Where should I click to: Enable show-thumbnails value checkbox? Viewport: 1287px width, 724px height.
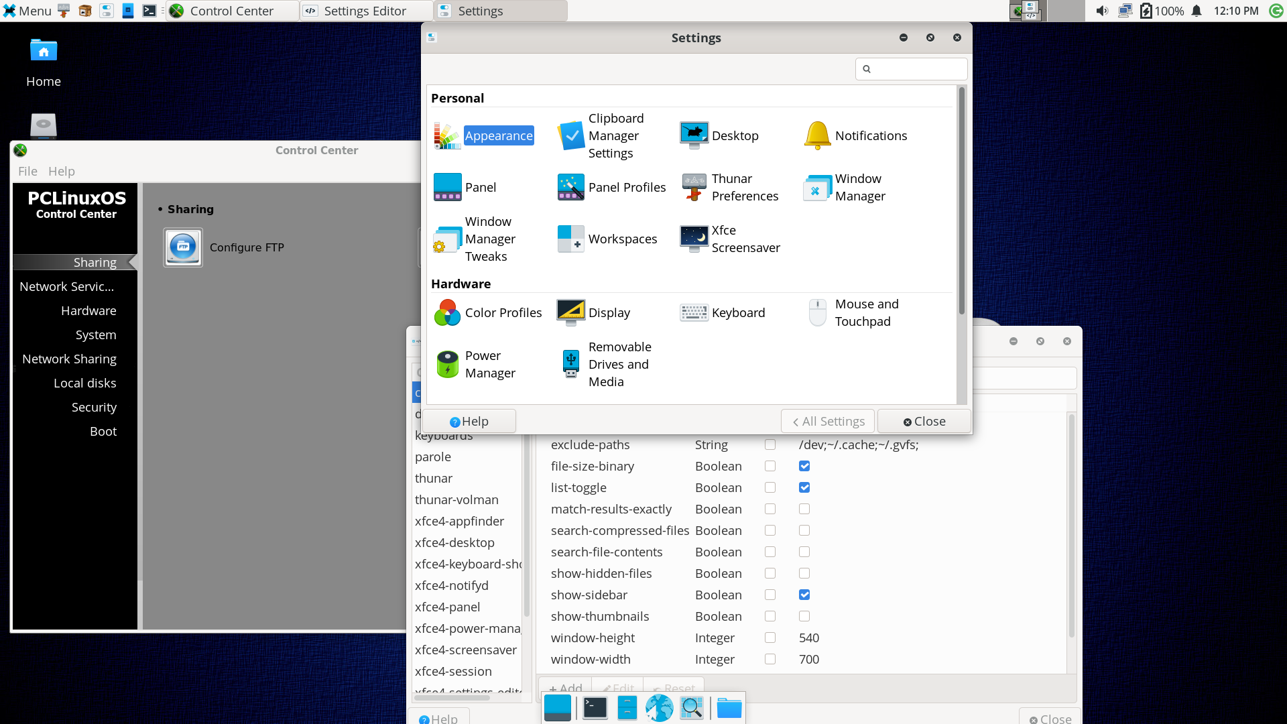click(804, 616)
